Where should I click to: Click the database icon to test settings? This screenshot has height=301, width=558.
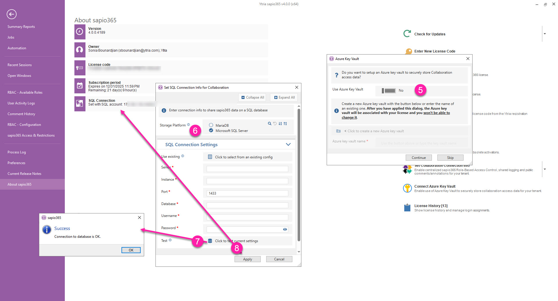point(210,241)
